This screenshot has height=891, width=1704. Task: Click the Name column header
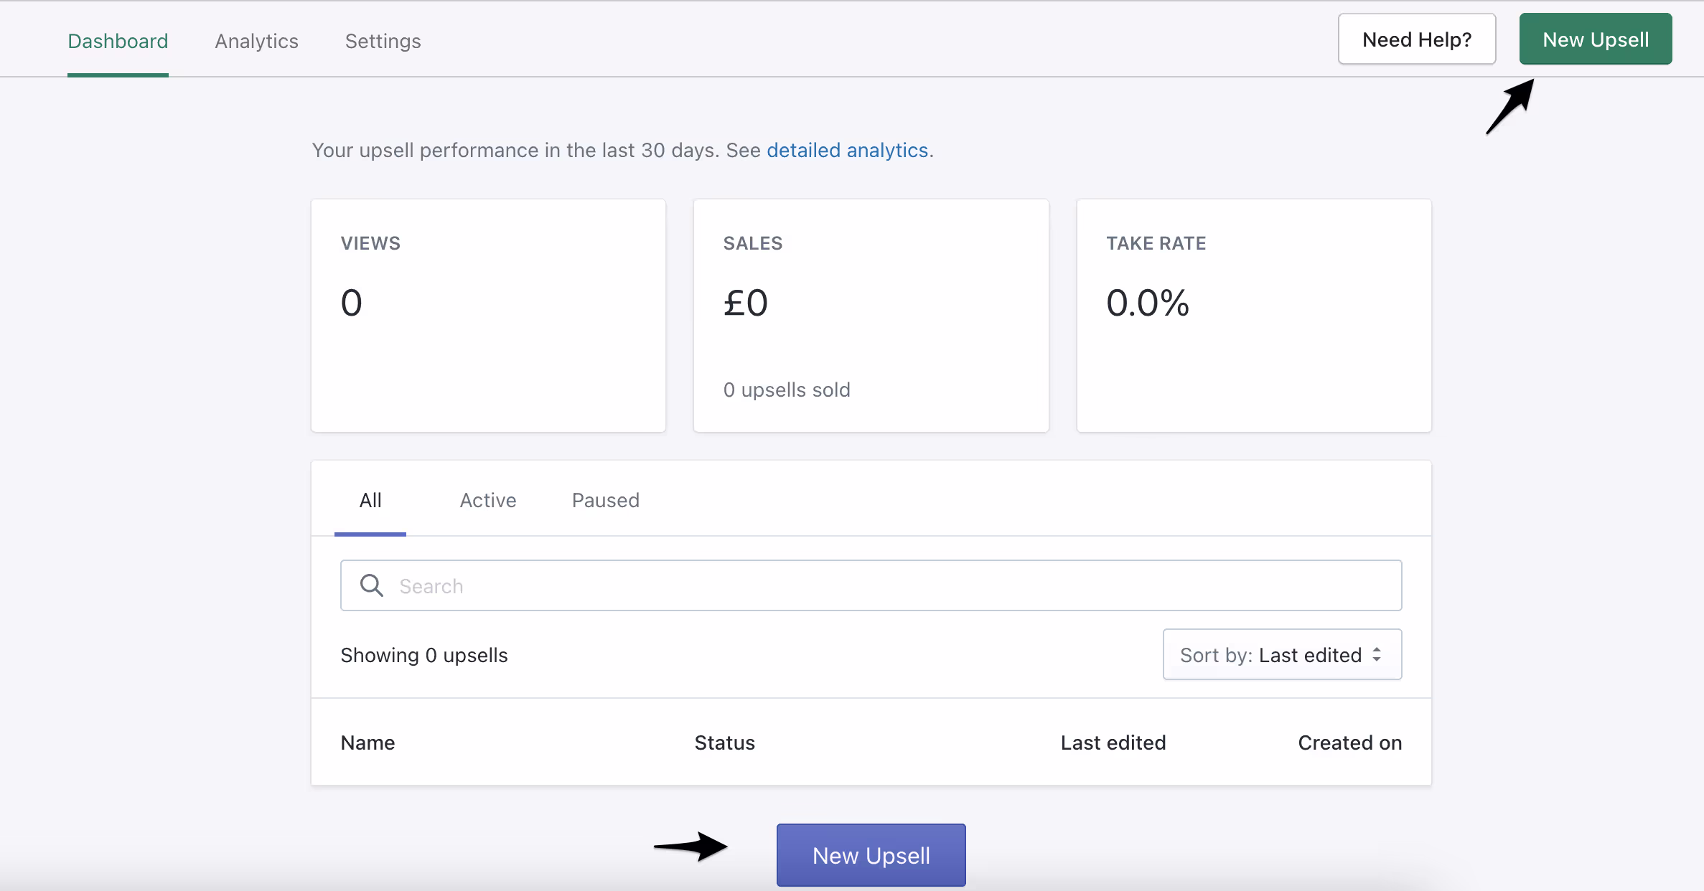click(368, 742)
